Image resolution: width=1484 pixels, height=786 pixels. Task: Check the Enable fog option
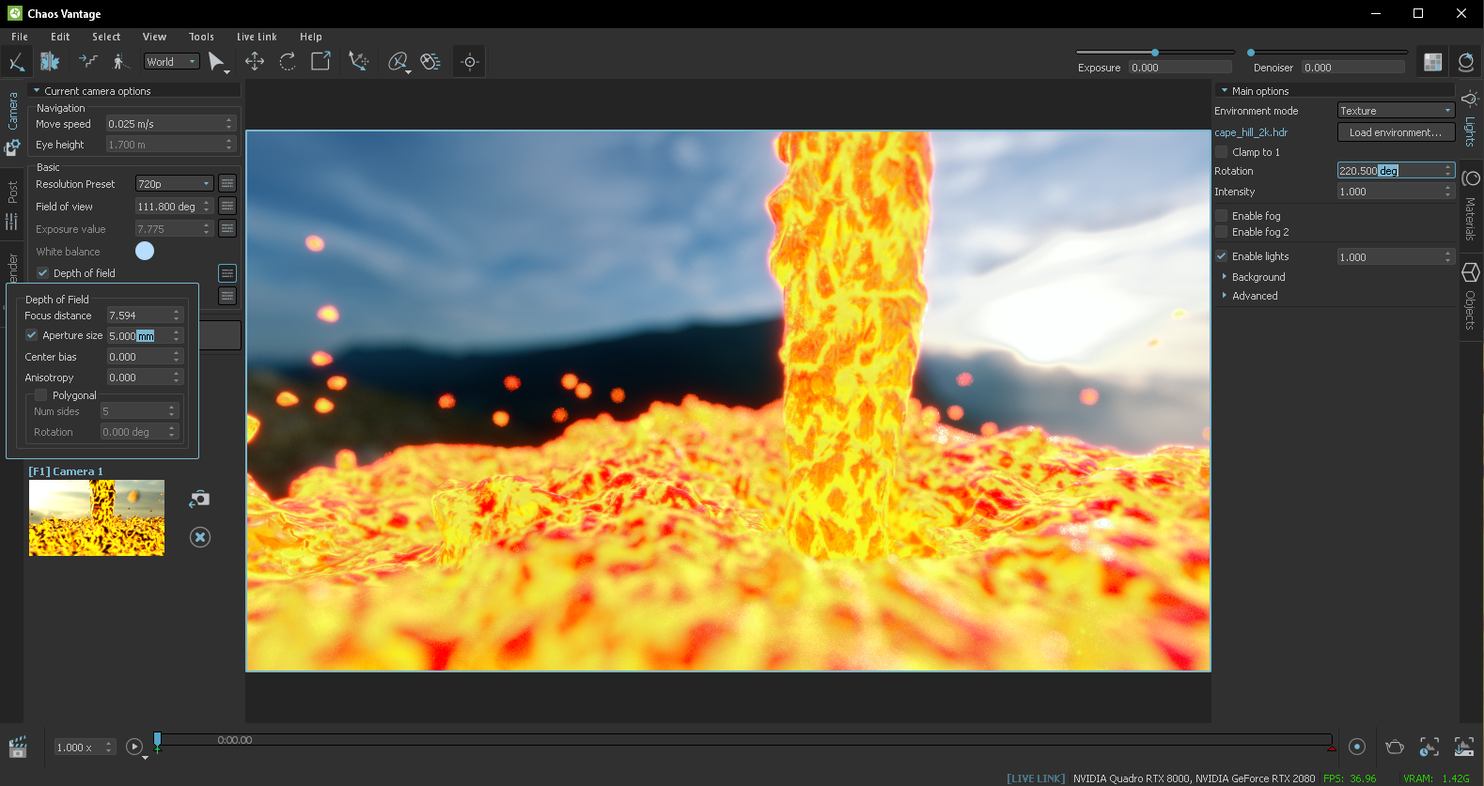1222,216
